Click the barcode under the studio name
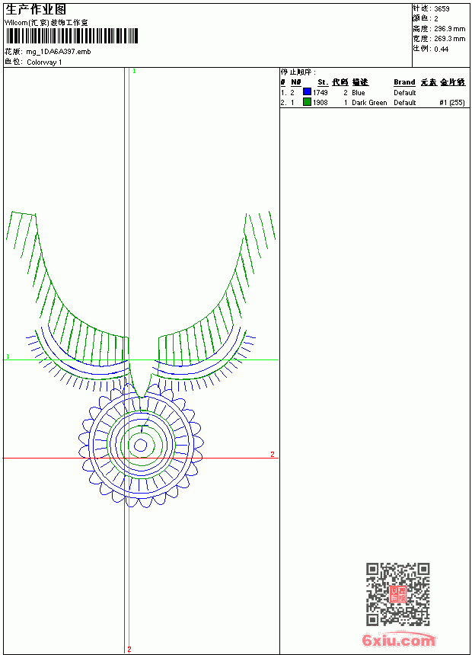Screen dimensions: 472x655 pos(72,36)
